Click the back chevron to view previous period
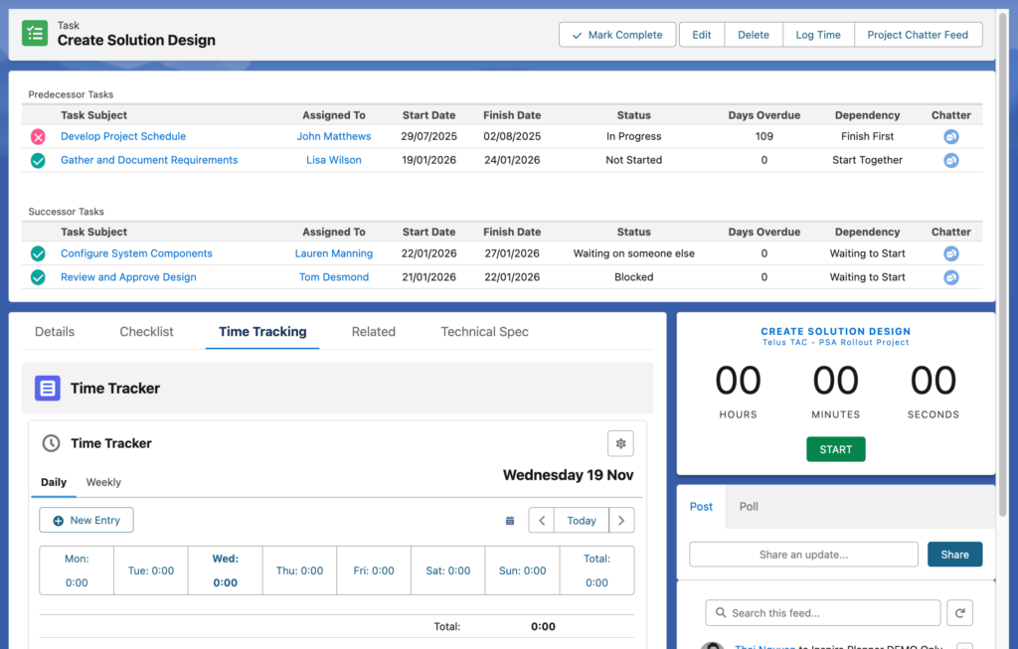 (541, 520)
